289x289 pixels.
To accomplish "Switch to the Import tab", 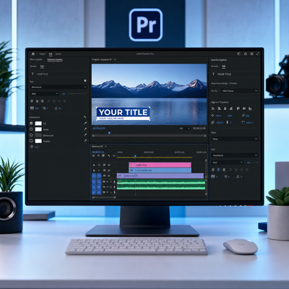I will [x=42, y=54].
